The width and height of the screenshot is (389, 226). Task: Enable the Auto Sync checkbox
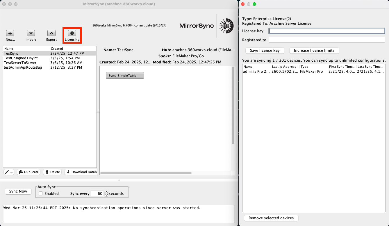(41, 193)
